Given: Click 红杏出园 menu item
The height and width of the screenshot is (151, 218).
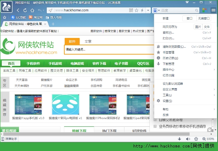Looking at the screenshot, I should click(x=185, y=75).
